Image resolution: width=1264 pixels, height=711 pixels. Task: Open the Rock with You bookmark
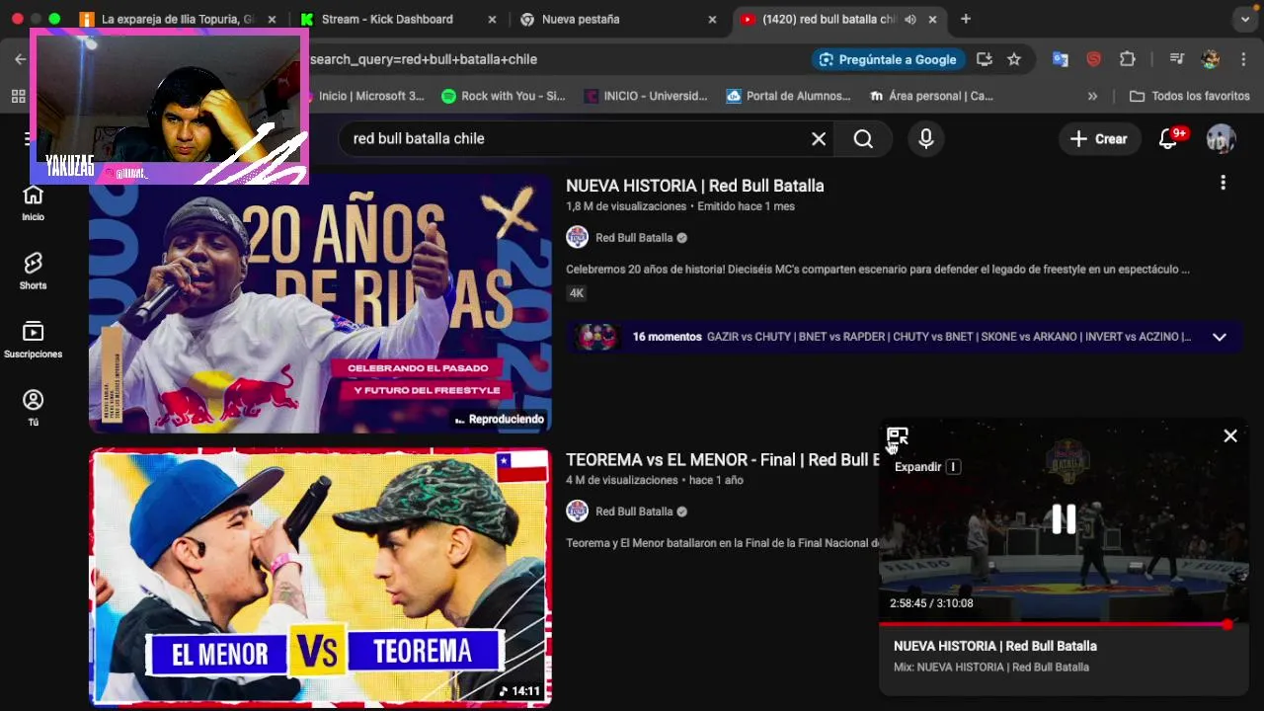click(504, 96)
